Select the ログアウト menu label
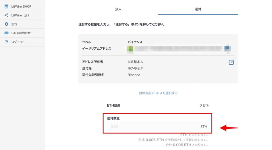This screenshot has height=150, width=272. [18, 42]
